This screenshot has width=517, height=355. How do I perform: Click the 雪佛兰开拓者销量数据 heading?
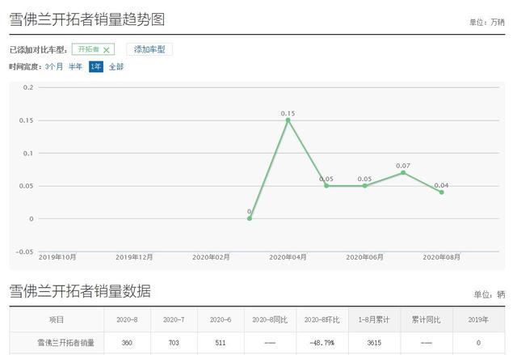[80, 291]
